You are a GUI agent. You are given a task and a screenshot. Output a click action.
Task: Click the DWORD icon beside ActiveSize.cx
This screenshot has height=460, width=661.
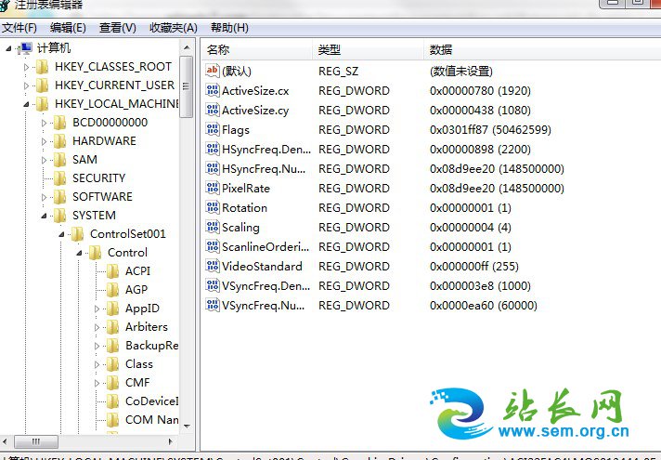213,91
